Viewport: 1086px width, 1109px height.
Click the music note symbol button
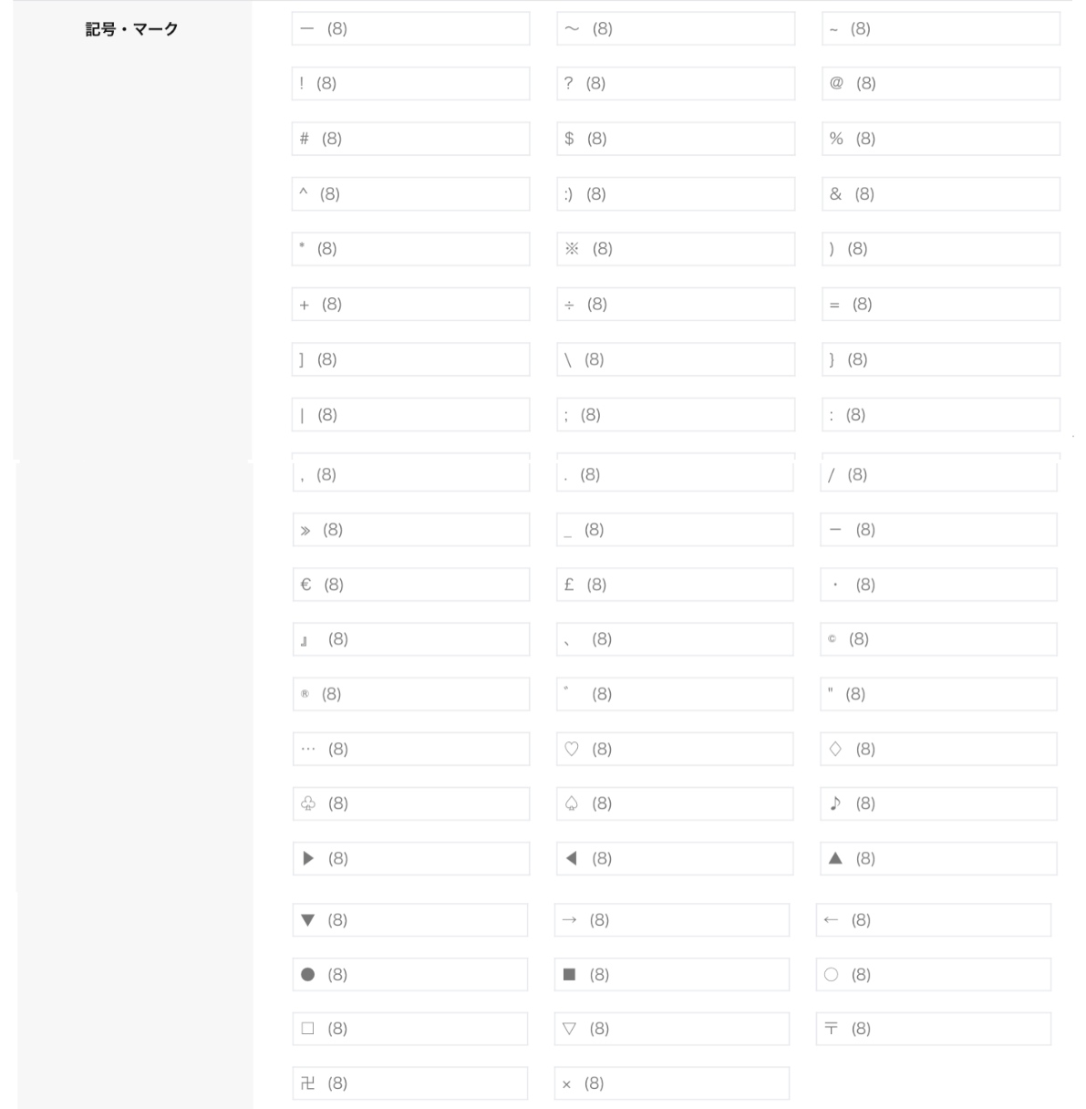[938, 803]
